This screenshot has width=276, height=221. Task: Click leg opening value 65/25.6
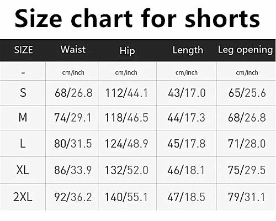click(247, 93)
